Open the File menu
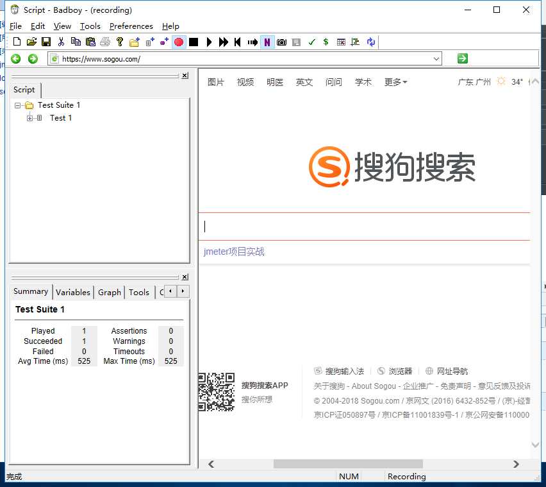This screenshot has width=546, height=487. pos(15,26)
